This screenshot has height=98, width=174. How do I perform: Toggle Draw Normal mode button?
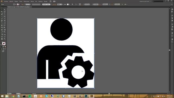point(2,49)
